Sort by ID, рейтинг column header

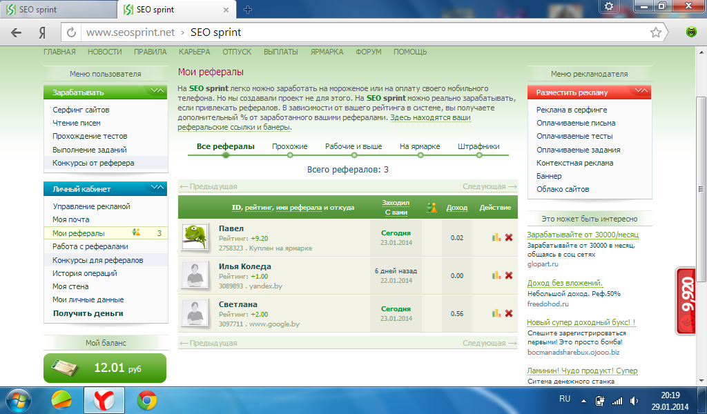click(293, 208)
